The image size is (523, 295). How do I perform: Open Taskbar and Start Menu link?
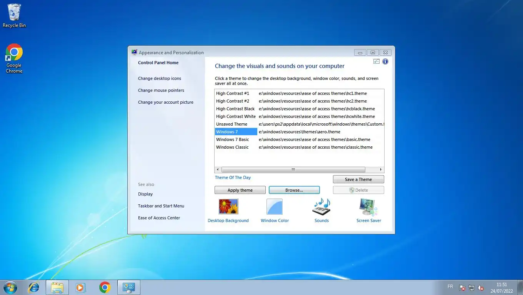(x=161, y=206)
